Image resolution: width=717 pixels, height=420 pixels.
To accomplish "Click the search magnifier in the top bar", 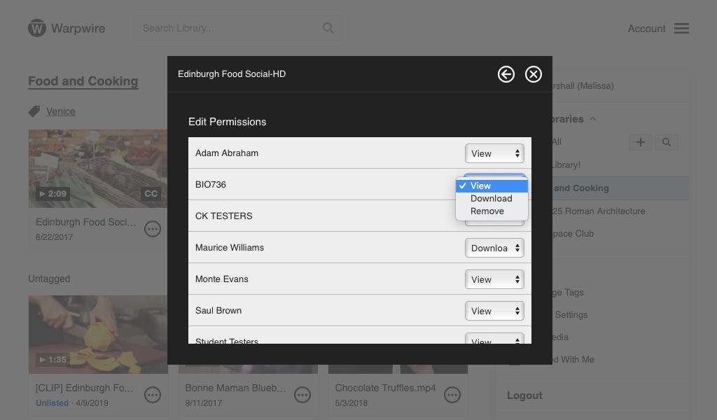I will (328, 28).
